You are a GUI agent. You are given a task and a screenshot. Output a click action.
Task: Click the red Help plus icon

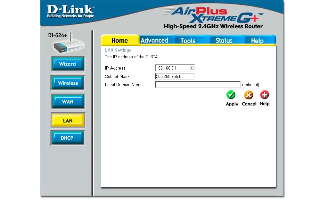click(264, 95)
